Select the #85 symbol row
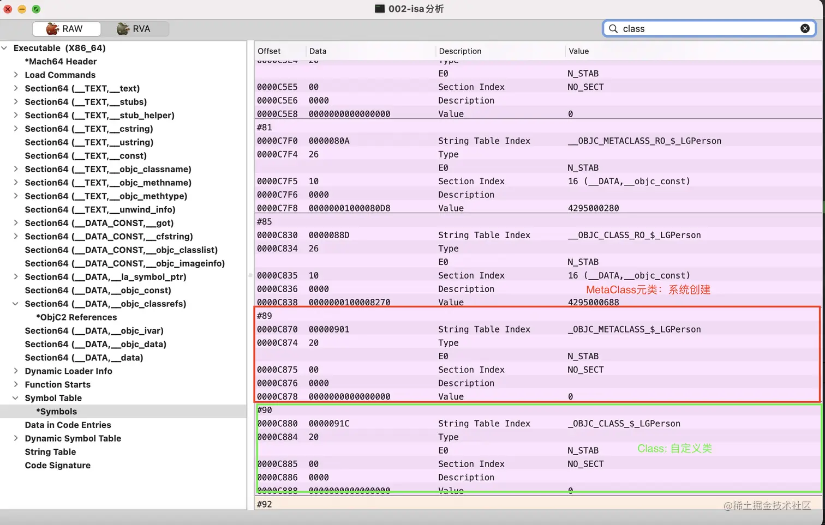The image size is (825, 525). point(538,221)
